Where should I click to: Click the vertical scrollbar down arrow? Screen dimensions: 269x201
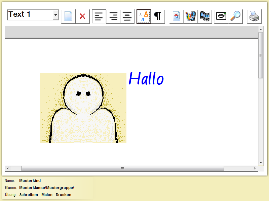(x=261, y=163)
